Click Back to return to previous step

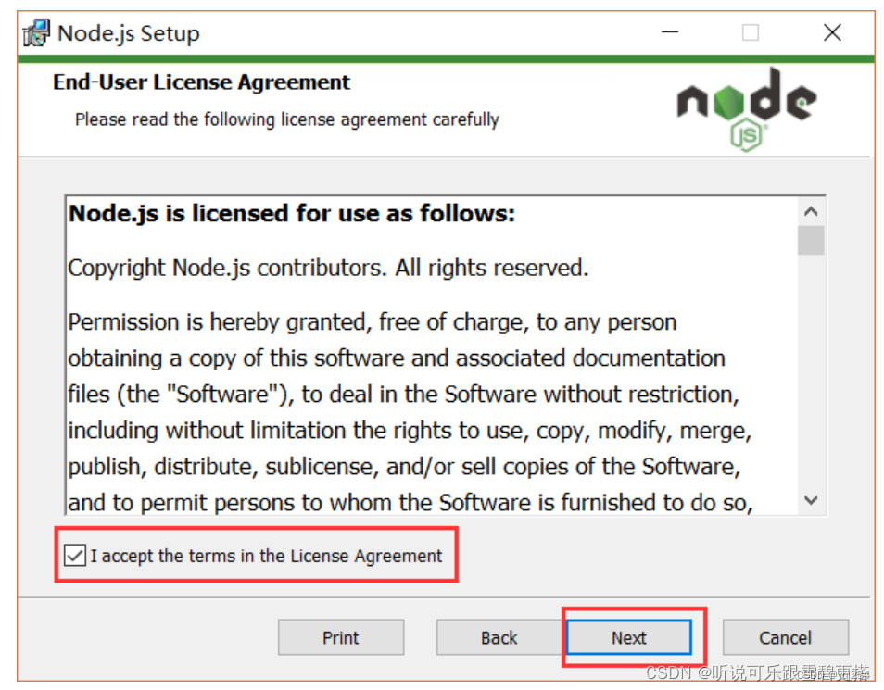[x=499, y=637]
